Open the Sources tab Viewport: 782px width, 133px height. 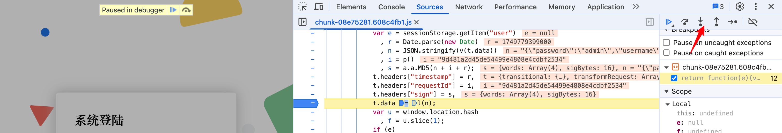(x=430, y=7)
